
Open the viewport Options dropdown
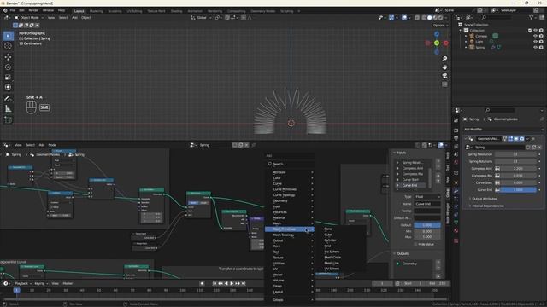[440, 26]
